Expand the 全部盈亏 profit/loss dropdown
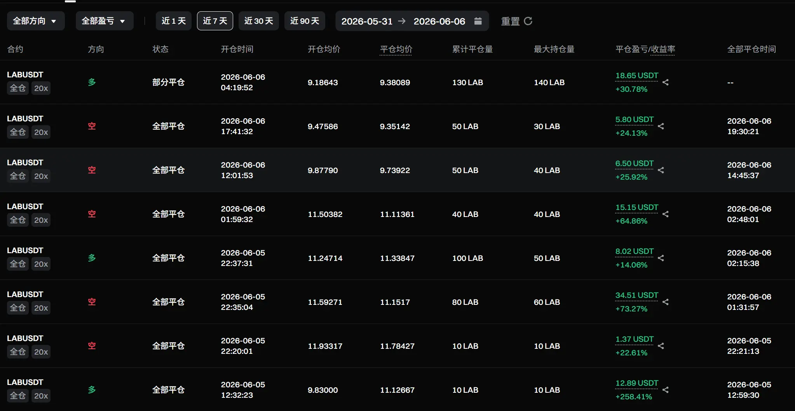 point(105,21)
